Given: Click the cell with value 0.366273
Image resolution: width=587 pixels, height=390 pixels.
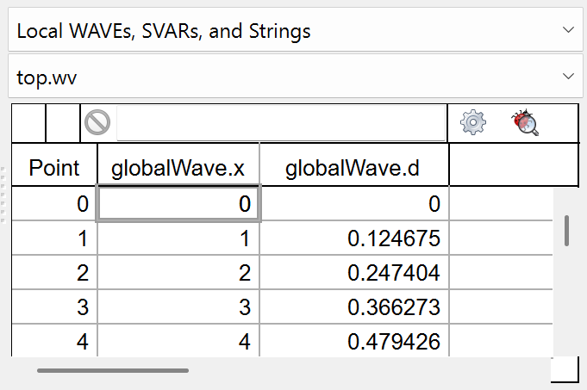Looking at the screenshot, I should coord(353,308).
